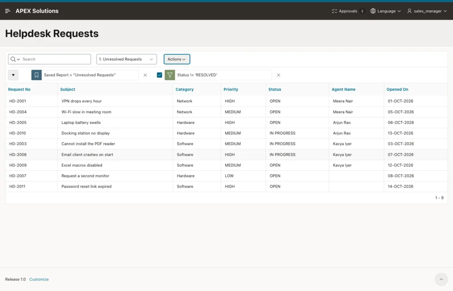The height and width of the screenshot is (291, 453).
Task: Remove the Saved Report setting
Action: pos(145,75)
